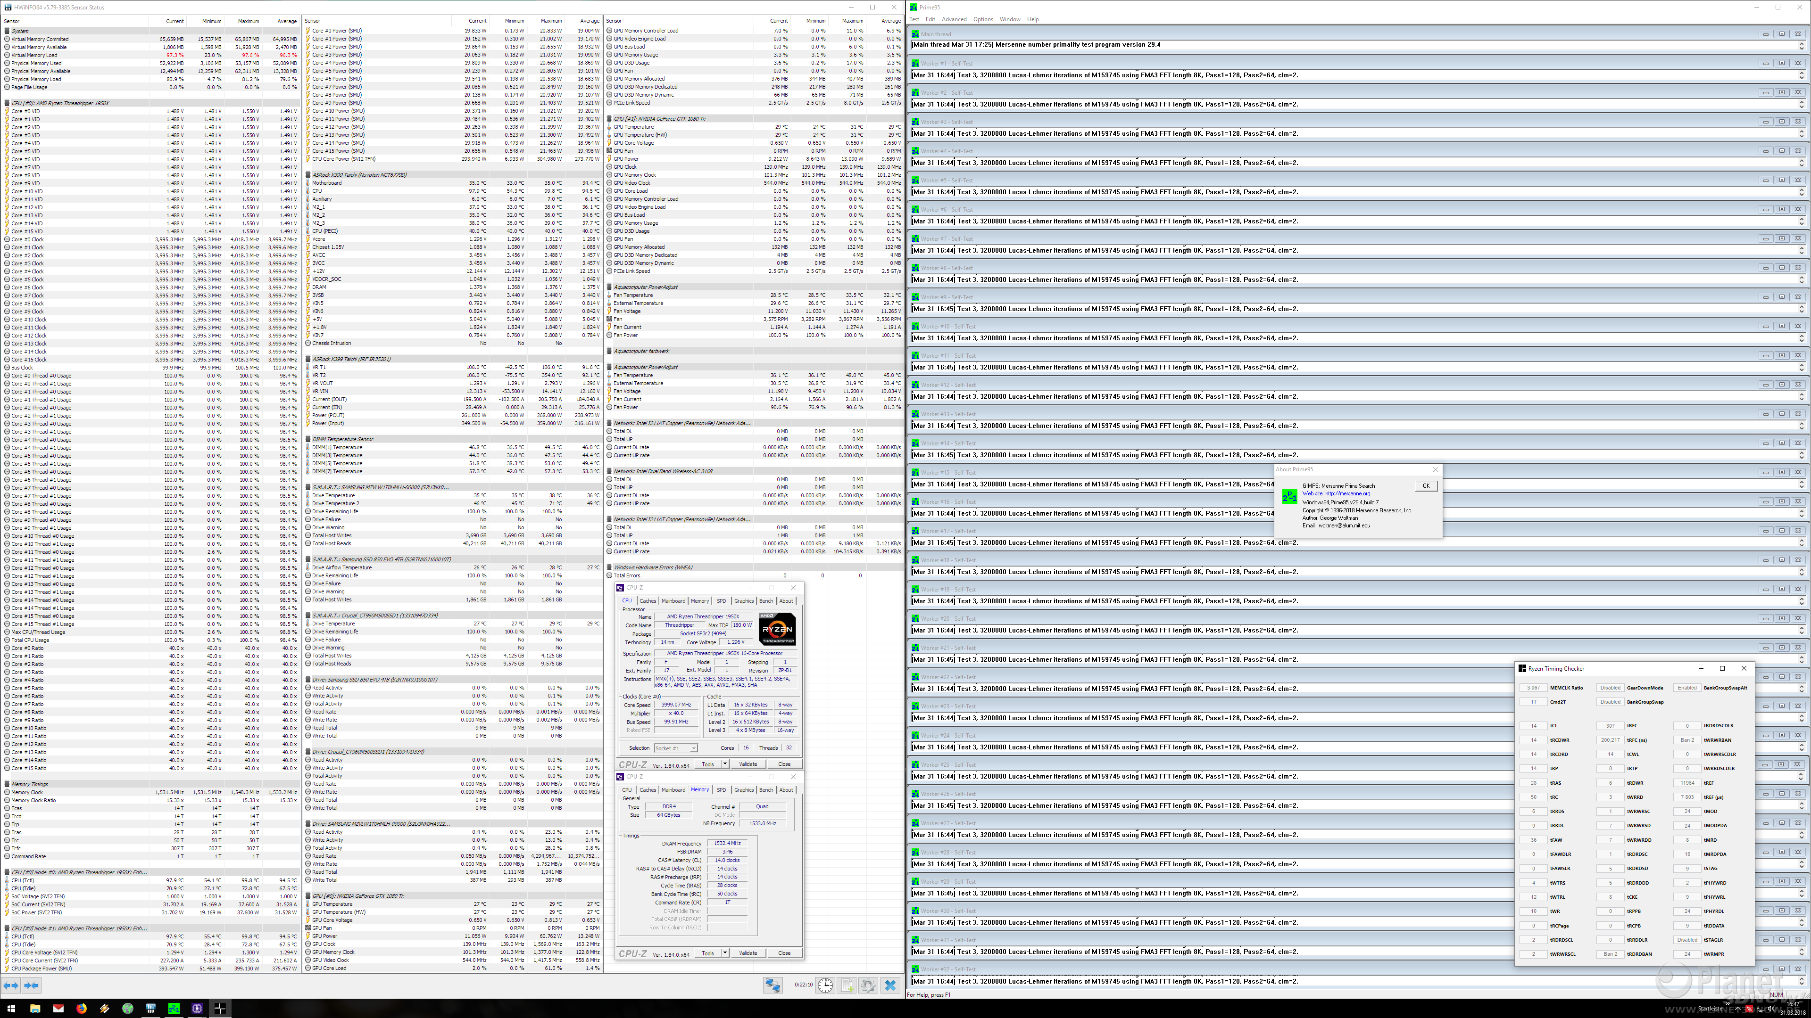Open Prime95 Edit menu
Viewport: 1811px width, 1018px height.
930,19
